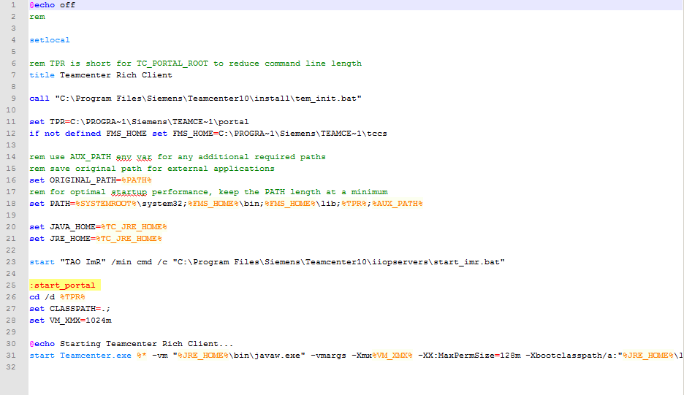Click the javaw.exe path on line 31
Screen dimensions: 684x395
point(239,356)
